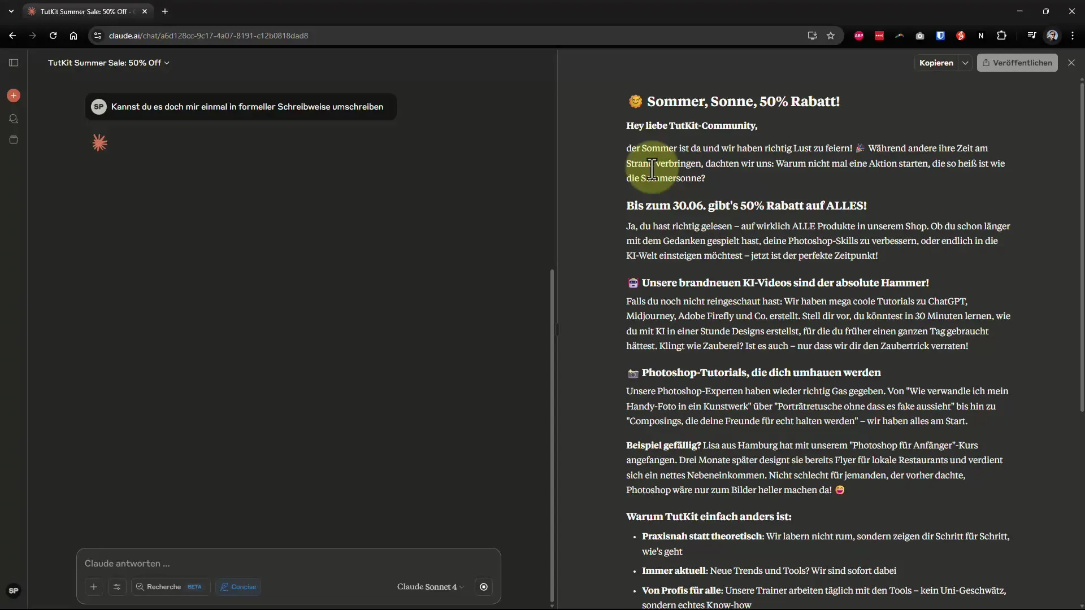1085x610 pixels.
Task: Open the projects icon in sidebar
Action: (x=14, y=140)
